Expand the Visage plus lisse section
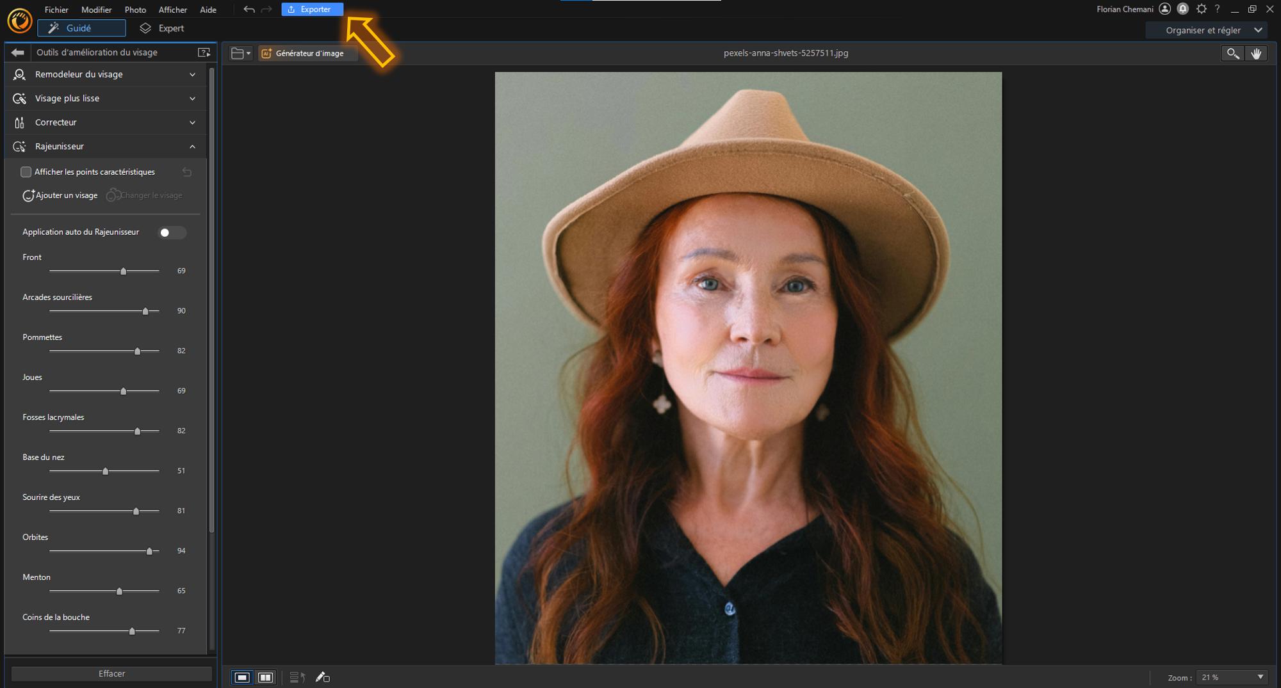 [192, 98]
